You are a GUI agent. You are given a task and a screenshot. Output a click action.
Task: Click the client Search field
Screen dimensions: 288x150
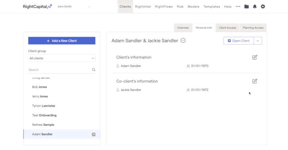59,70
